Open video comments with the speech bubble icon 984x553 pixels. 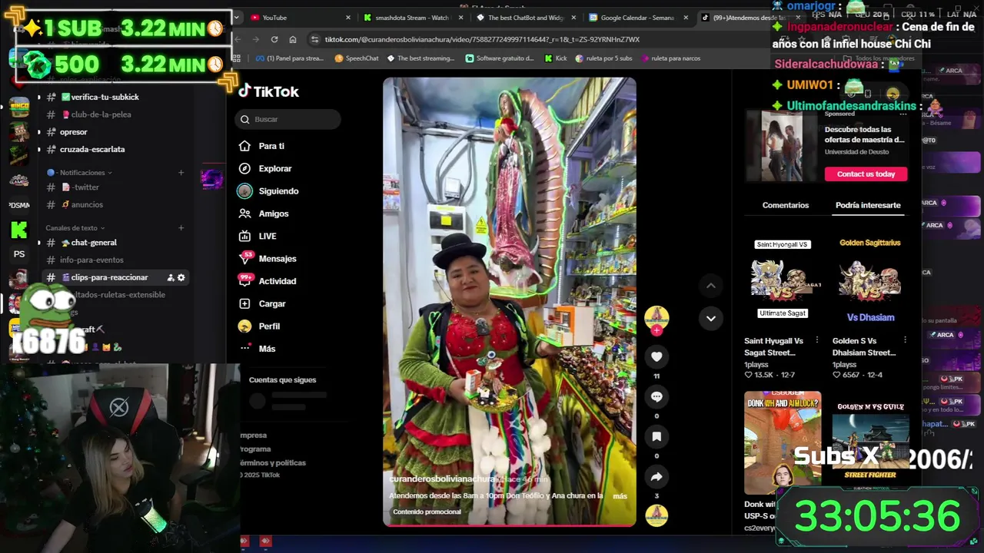click(x=657, y=396)
